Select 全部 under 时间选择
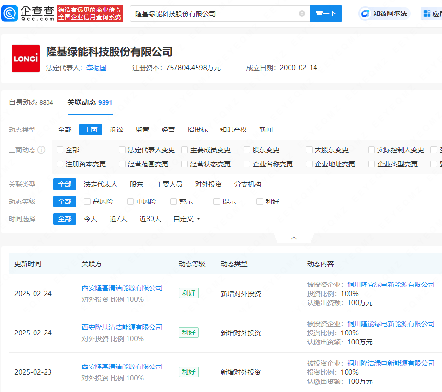 click(65, 219)
